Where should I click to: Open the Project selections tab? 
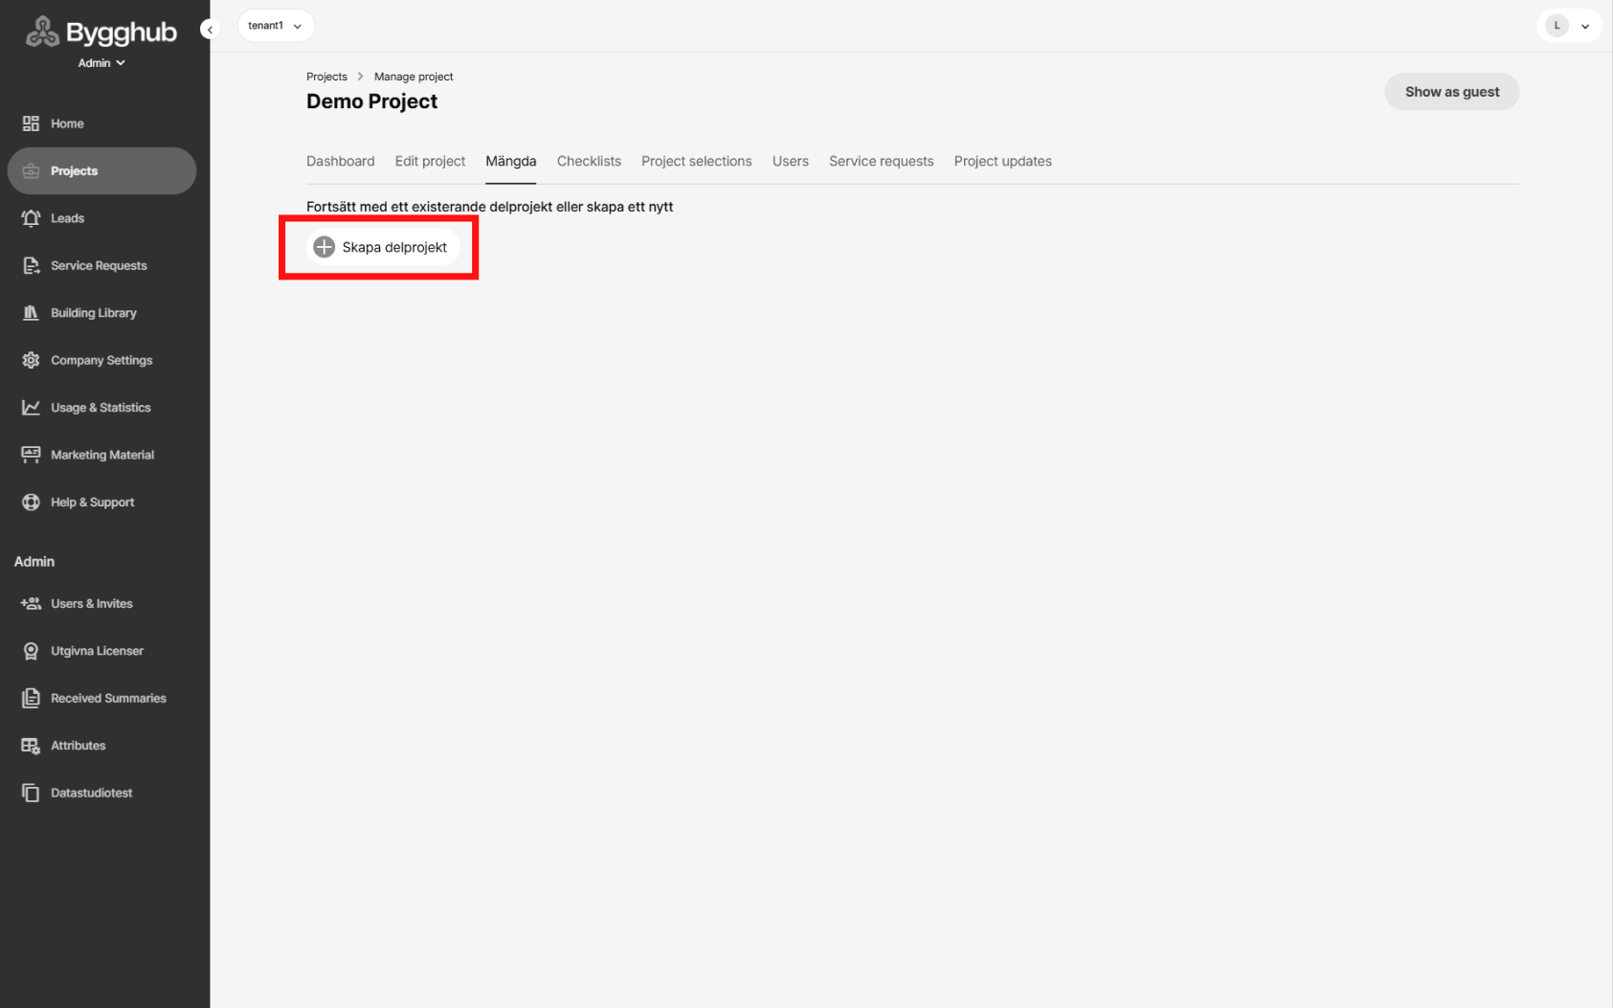(x=696, y=162)
